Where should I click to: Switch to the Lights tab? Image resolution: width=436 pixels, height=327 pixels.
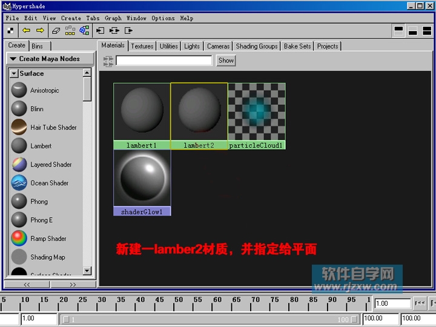(192, 46)
